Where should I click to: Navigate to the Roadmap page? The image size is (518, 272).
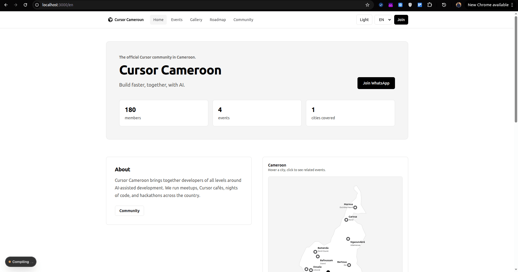[x=218, y=20]
